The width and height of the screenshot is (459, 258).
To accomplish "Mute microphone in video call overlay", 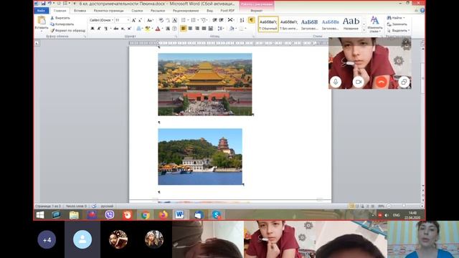I will (x=336, y=82).
